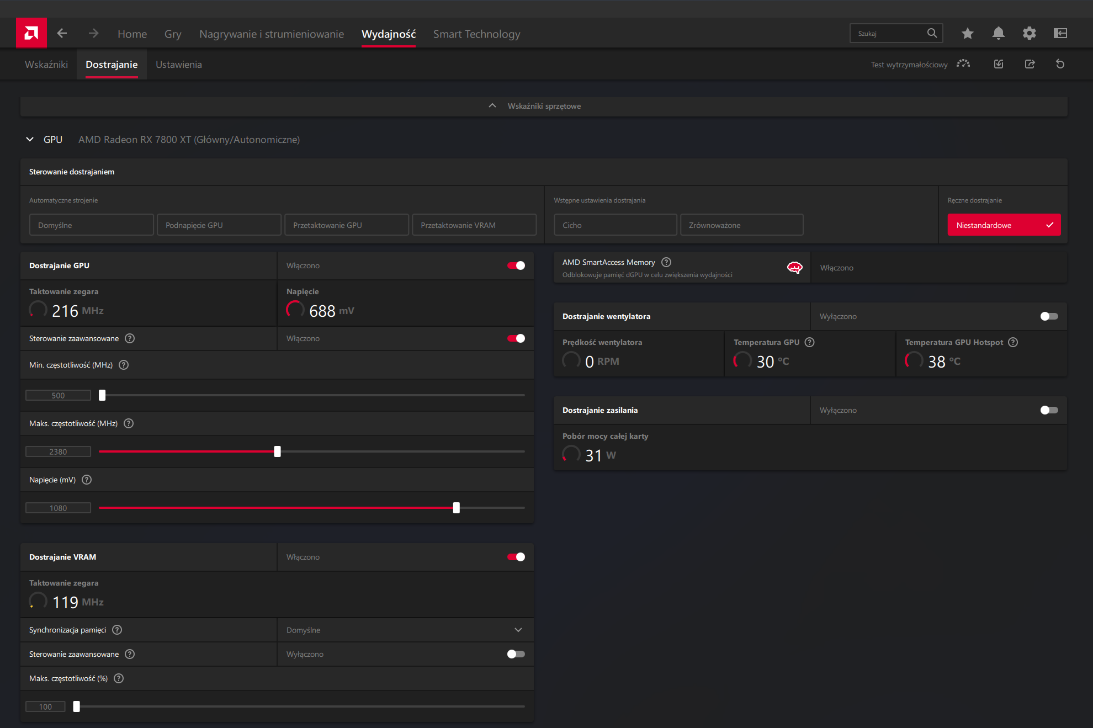Image resolution: width=1093 pixels, height=728 pixels.
Task: Open notifications bell icon
Action: click(998, 34)
